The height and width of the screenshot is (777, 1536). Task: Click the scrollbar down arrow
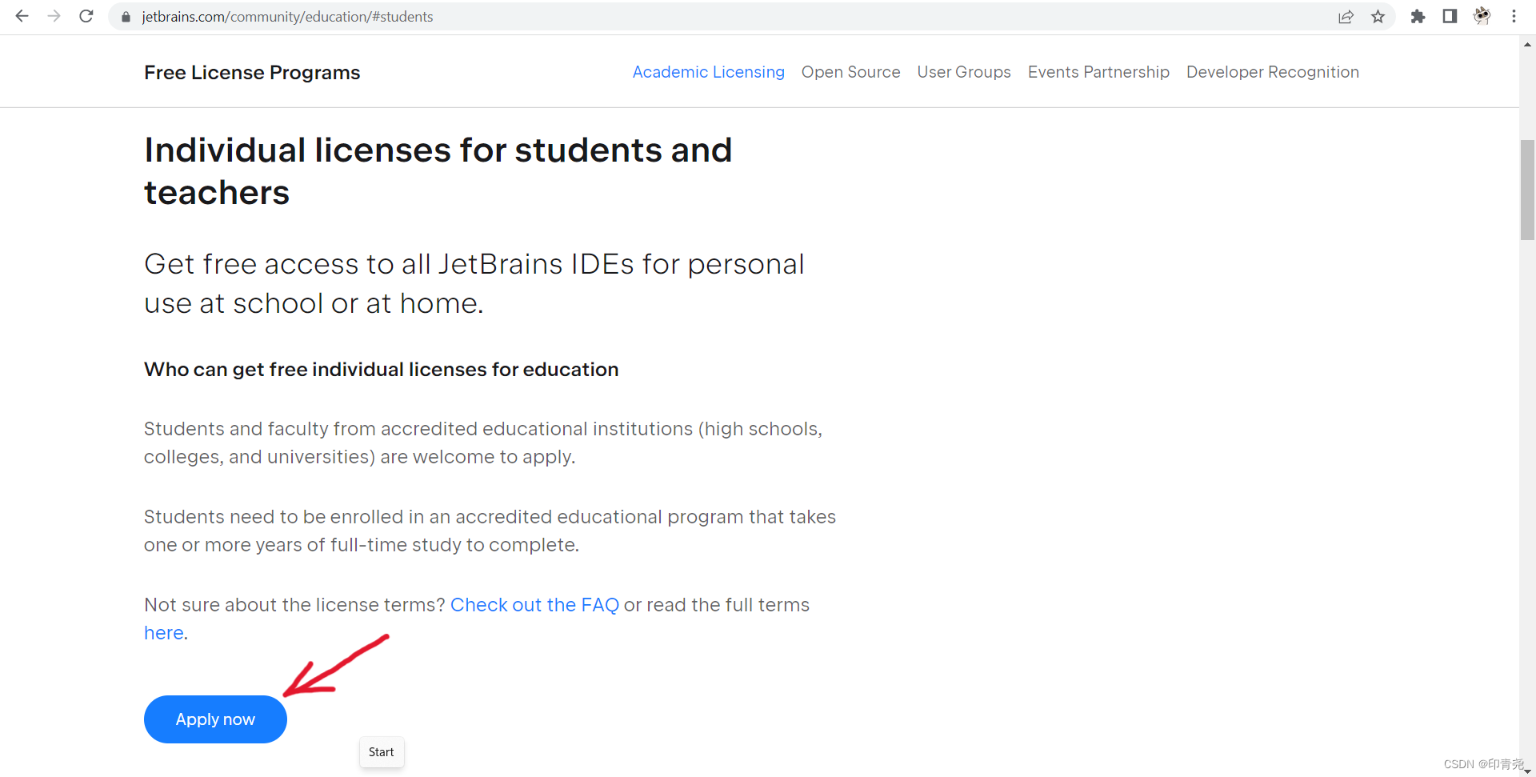[x=1527, y=771]
